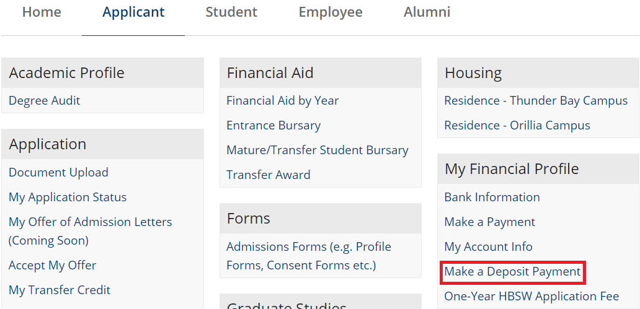Open Mature/Transfer Student Bursary
Image resolution: width=640 pixels, height=309 pixels.
[x=318, y=150]
